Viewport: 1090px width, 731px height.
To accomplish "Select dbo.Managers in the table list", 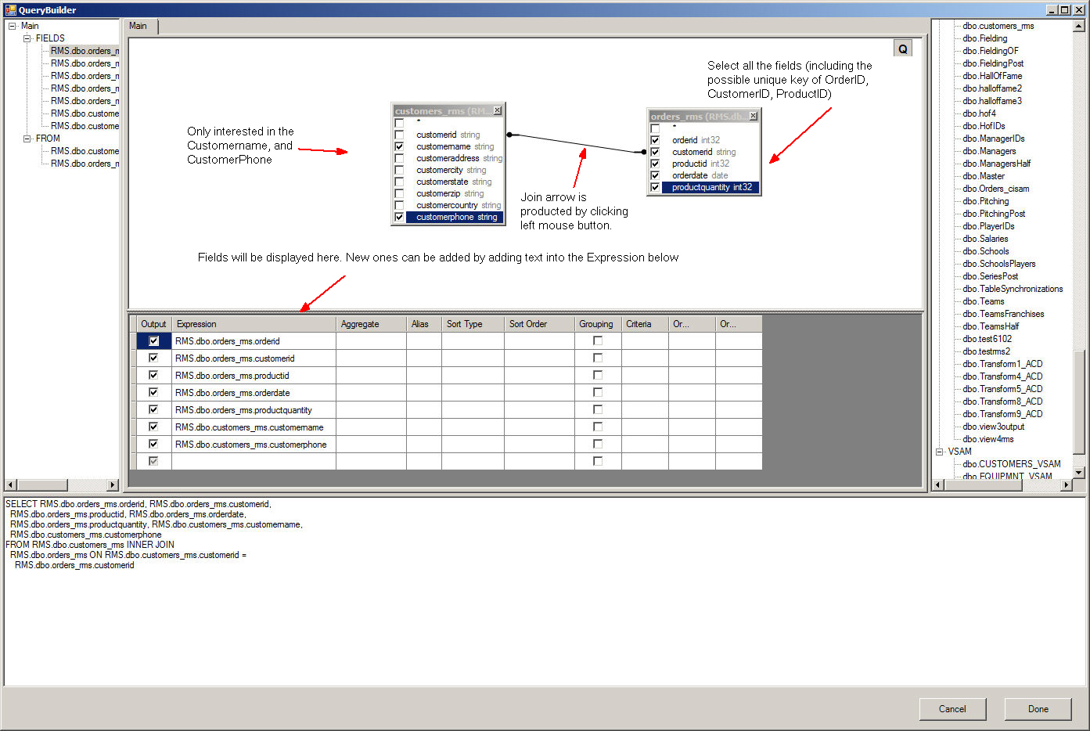I will [x=989, y=151].
